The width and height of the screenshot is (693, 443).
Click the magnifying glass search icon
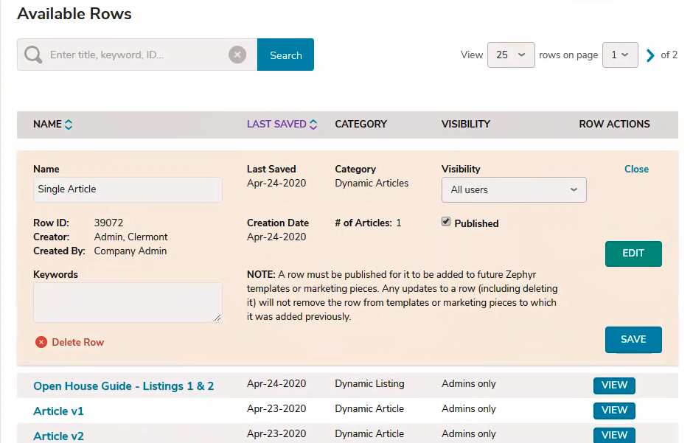click(33, 55)
